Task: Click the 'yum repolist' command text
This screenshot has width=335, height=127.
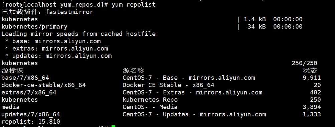Action: click(x=134, y=5)
